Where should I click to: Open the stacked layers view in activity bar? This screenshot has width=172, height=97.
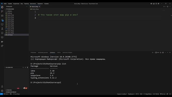(x=2, y=37)
